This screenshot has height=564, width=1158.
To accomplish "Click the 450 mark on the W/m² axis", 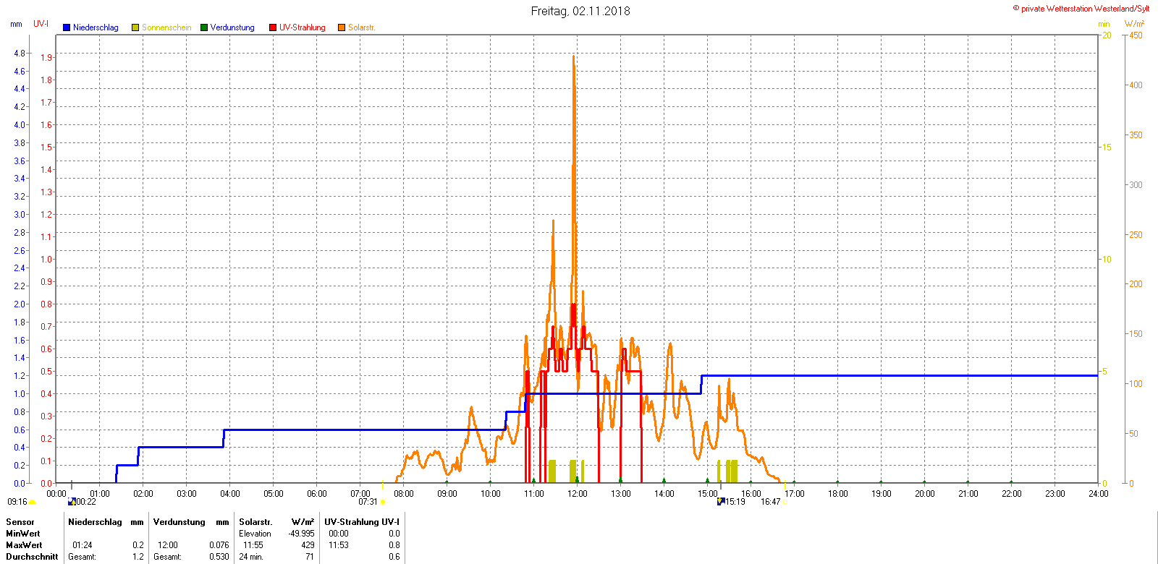I will [1136, 35].
